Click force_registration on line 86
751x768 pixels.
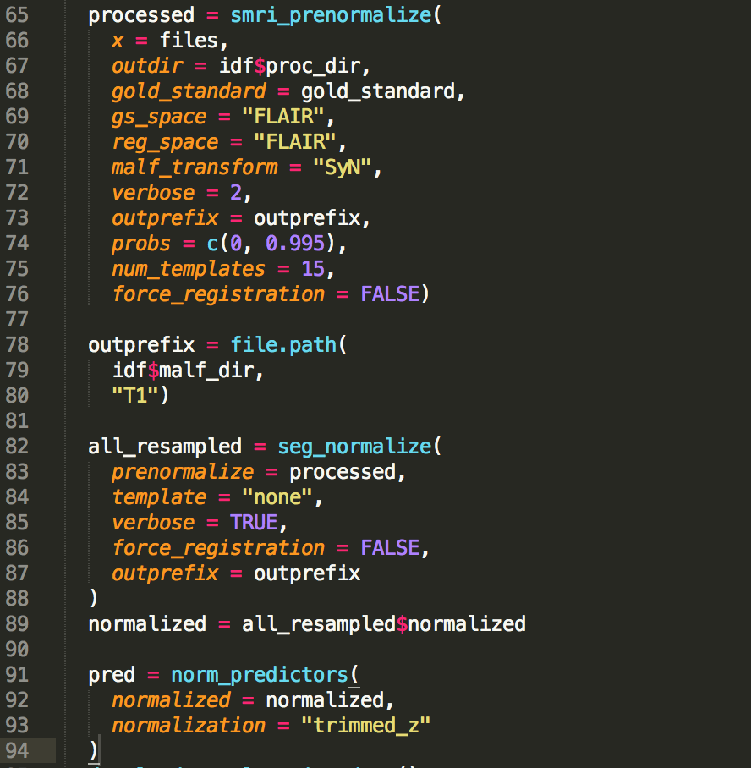(x=218, y=548)
